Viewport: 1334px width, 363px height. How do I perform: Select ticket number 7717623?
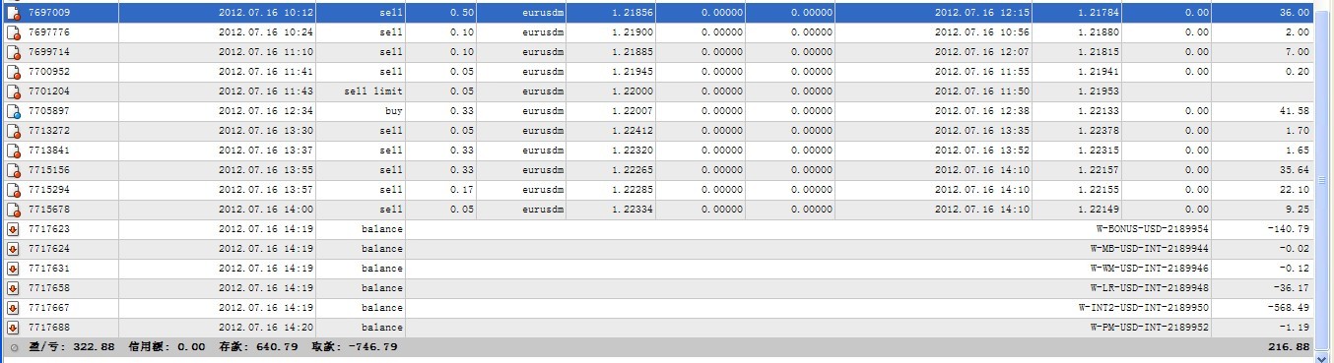tap(49, 229)
